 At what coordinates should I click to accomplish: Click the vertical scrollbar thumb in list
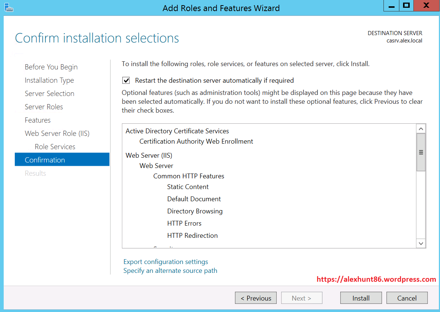pos(421,152)
